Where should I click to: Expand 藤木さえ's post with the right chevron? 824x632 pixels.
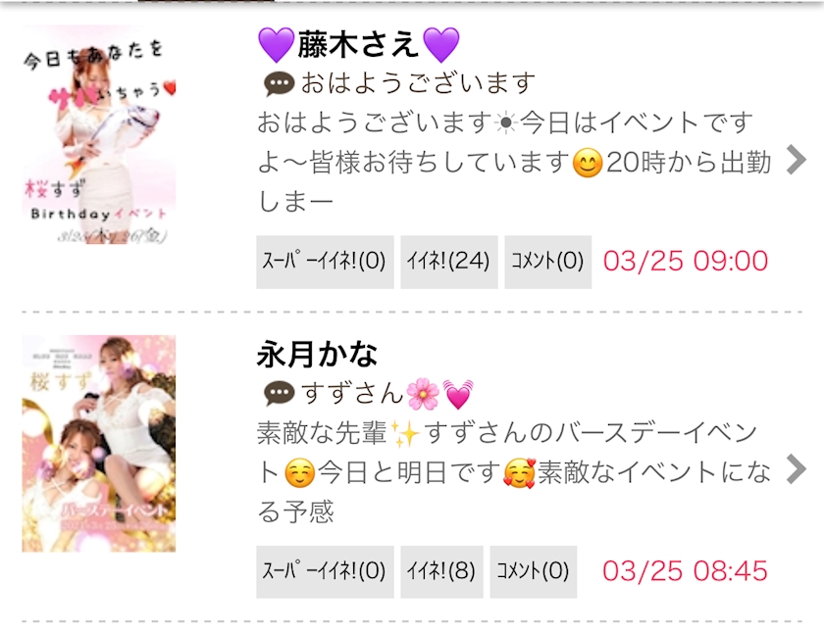click(797, 160)
